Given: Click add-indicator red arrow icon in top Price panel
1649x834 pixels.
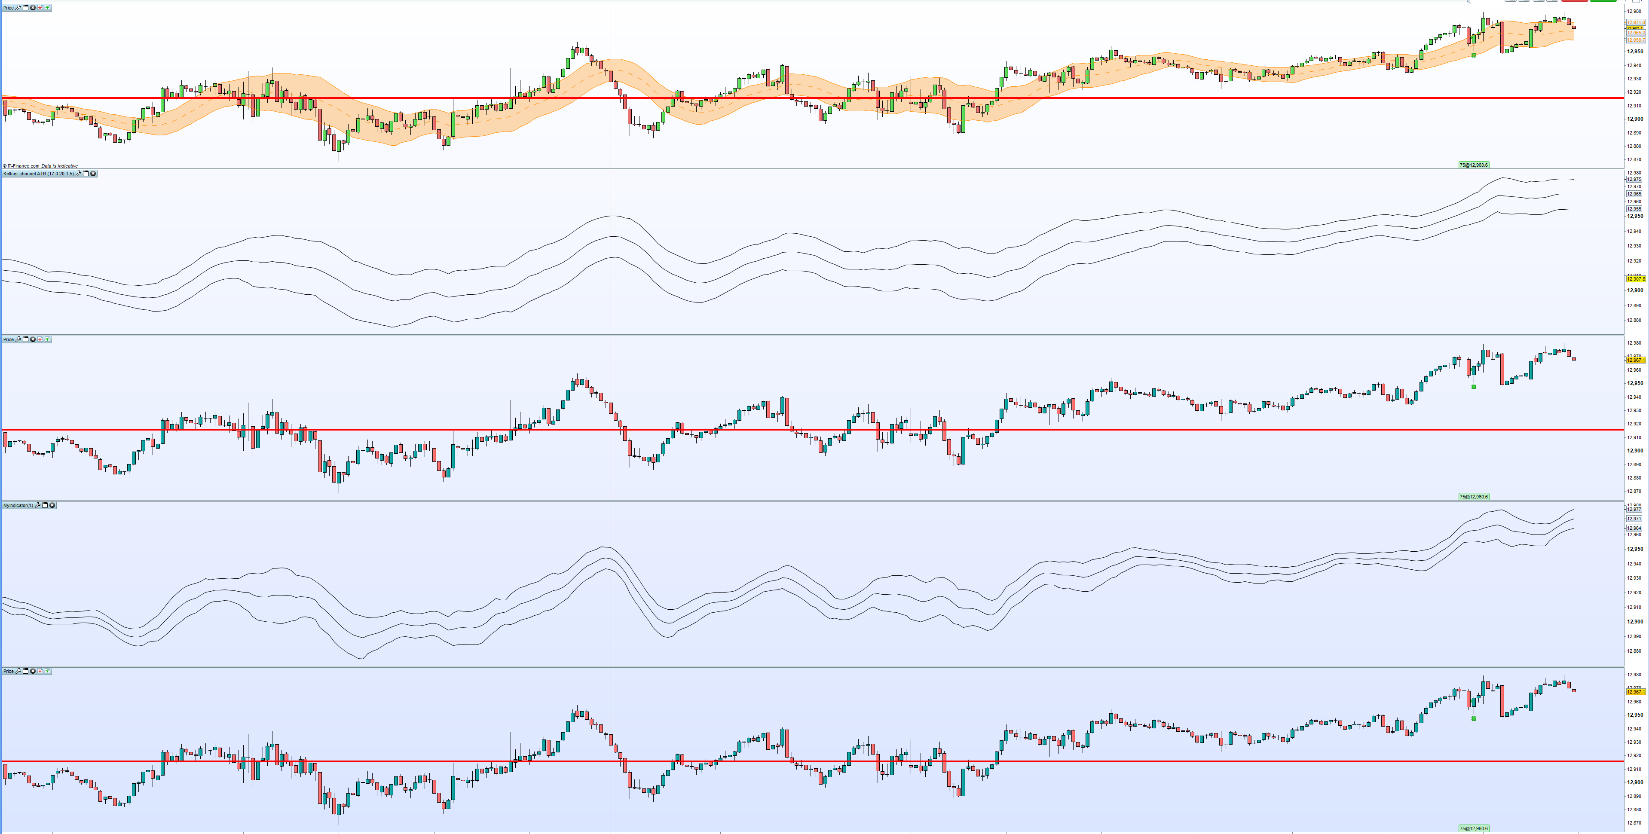Looking at the screenshot, I should (x=40, y=8).
